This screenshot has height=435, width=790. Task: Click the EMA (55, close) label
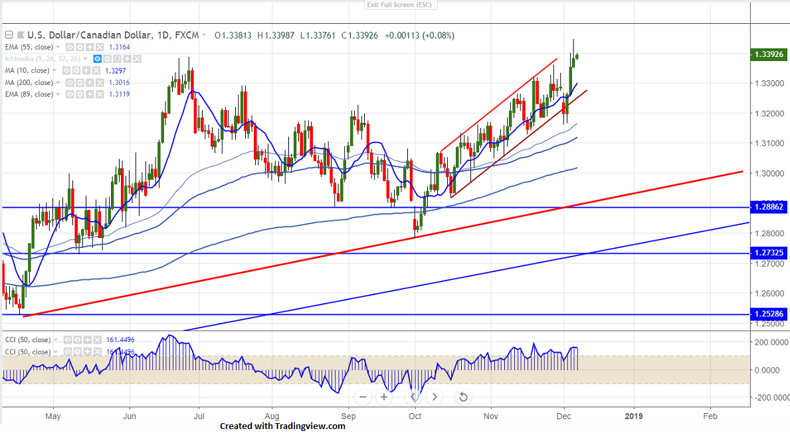point(29,47)
